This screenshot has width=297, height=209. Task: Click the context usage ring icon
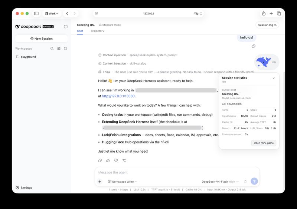[x=245, y=182]
